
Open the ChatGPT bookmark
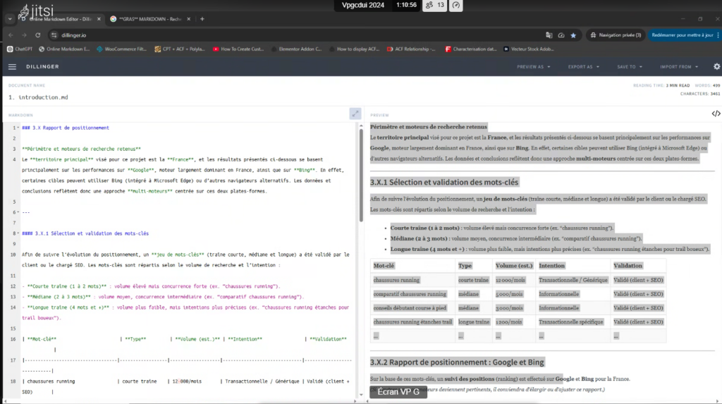[x=20, y=49]
